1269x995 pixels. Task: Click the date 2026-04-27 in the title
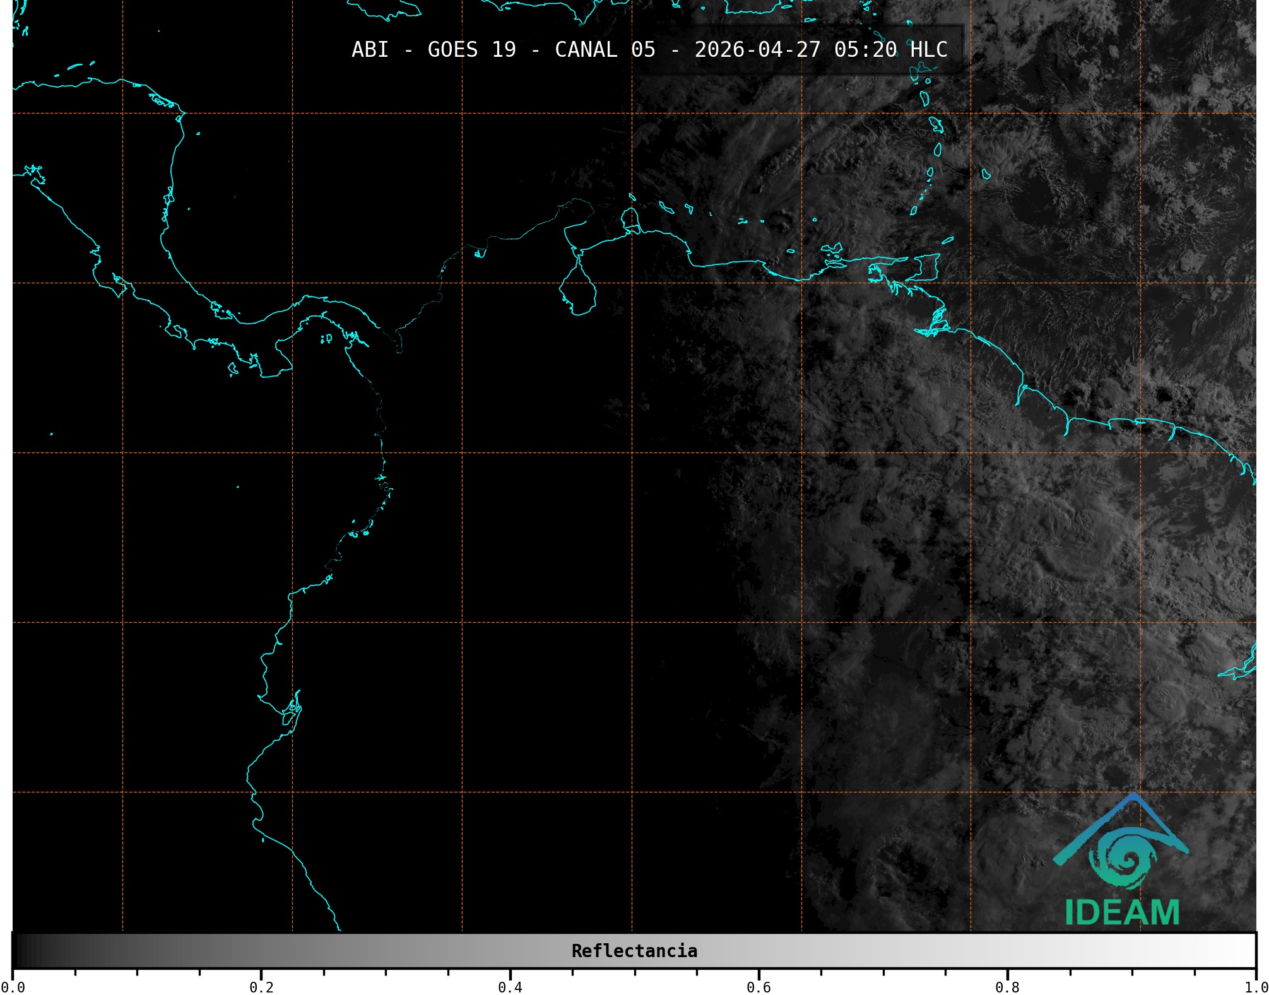[x=757, y=49]
